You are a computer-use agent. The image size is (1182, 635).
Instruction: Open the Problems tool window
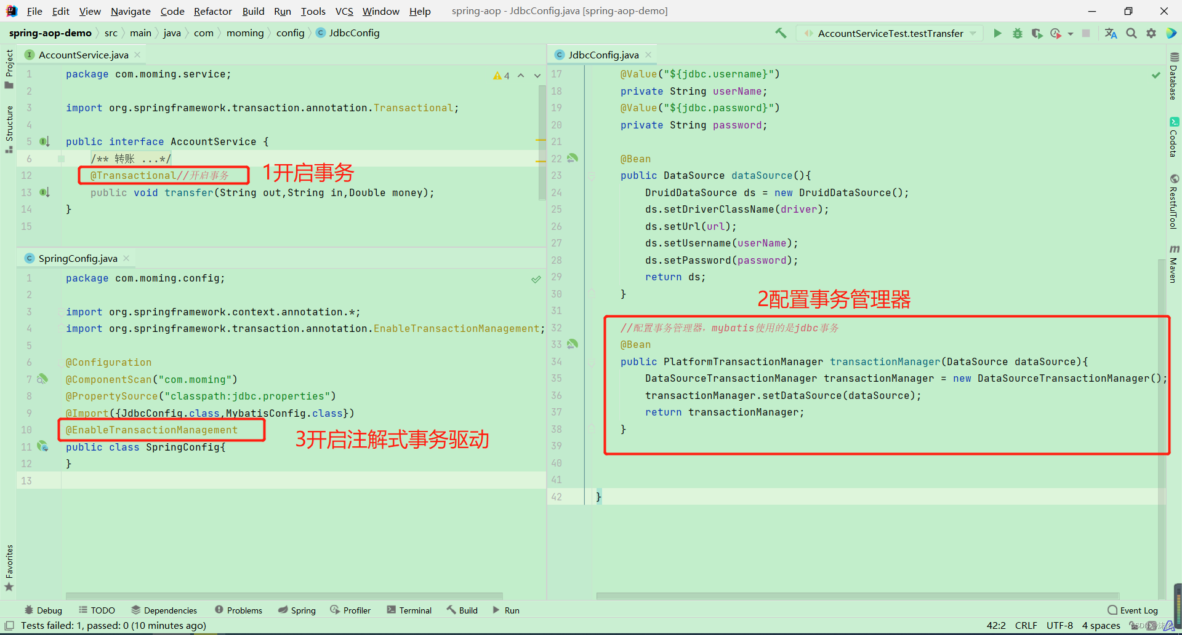tap(238, 610)
